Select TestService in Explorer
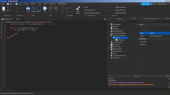The height and width of the screenshot is (95, 170). click(117, 58)
